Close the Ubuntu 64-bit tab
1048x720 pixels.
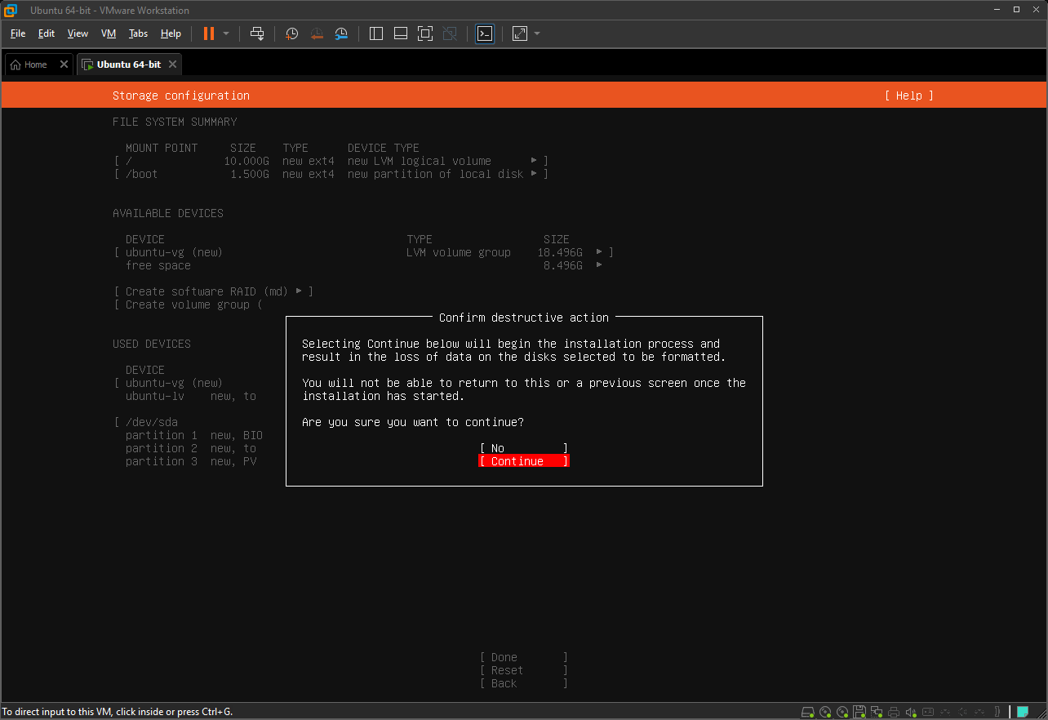click(x=172, y=64)
